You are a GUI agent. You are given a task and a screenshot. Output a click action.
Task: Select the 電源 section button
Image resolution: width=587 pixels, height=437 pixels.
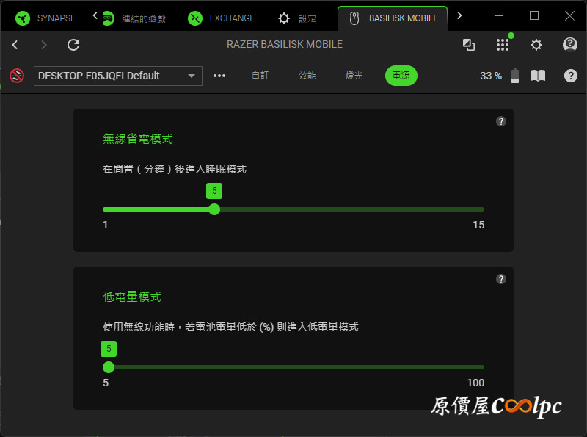(401, 76)
